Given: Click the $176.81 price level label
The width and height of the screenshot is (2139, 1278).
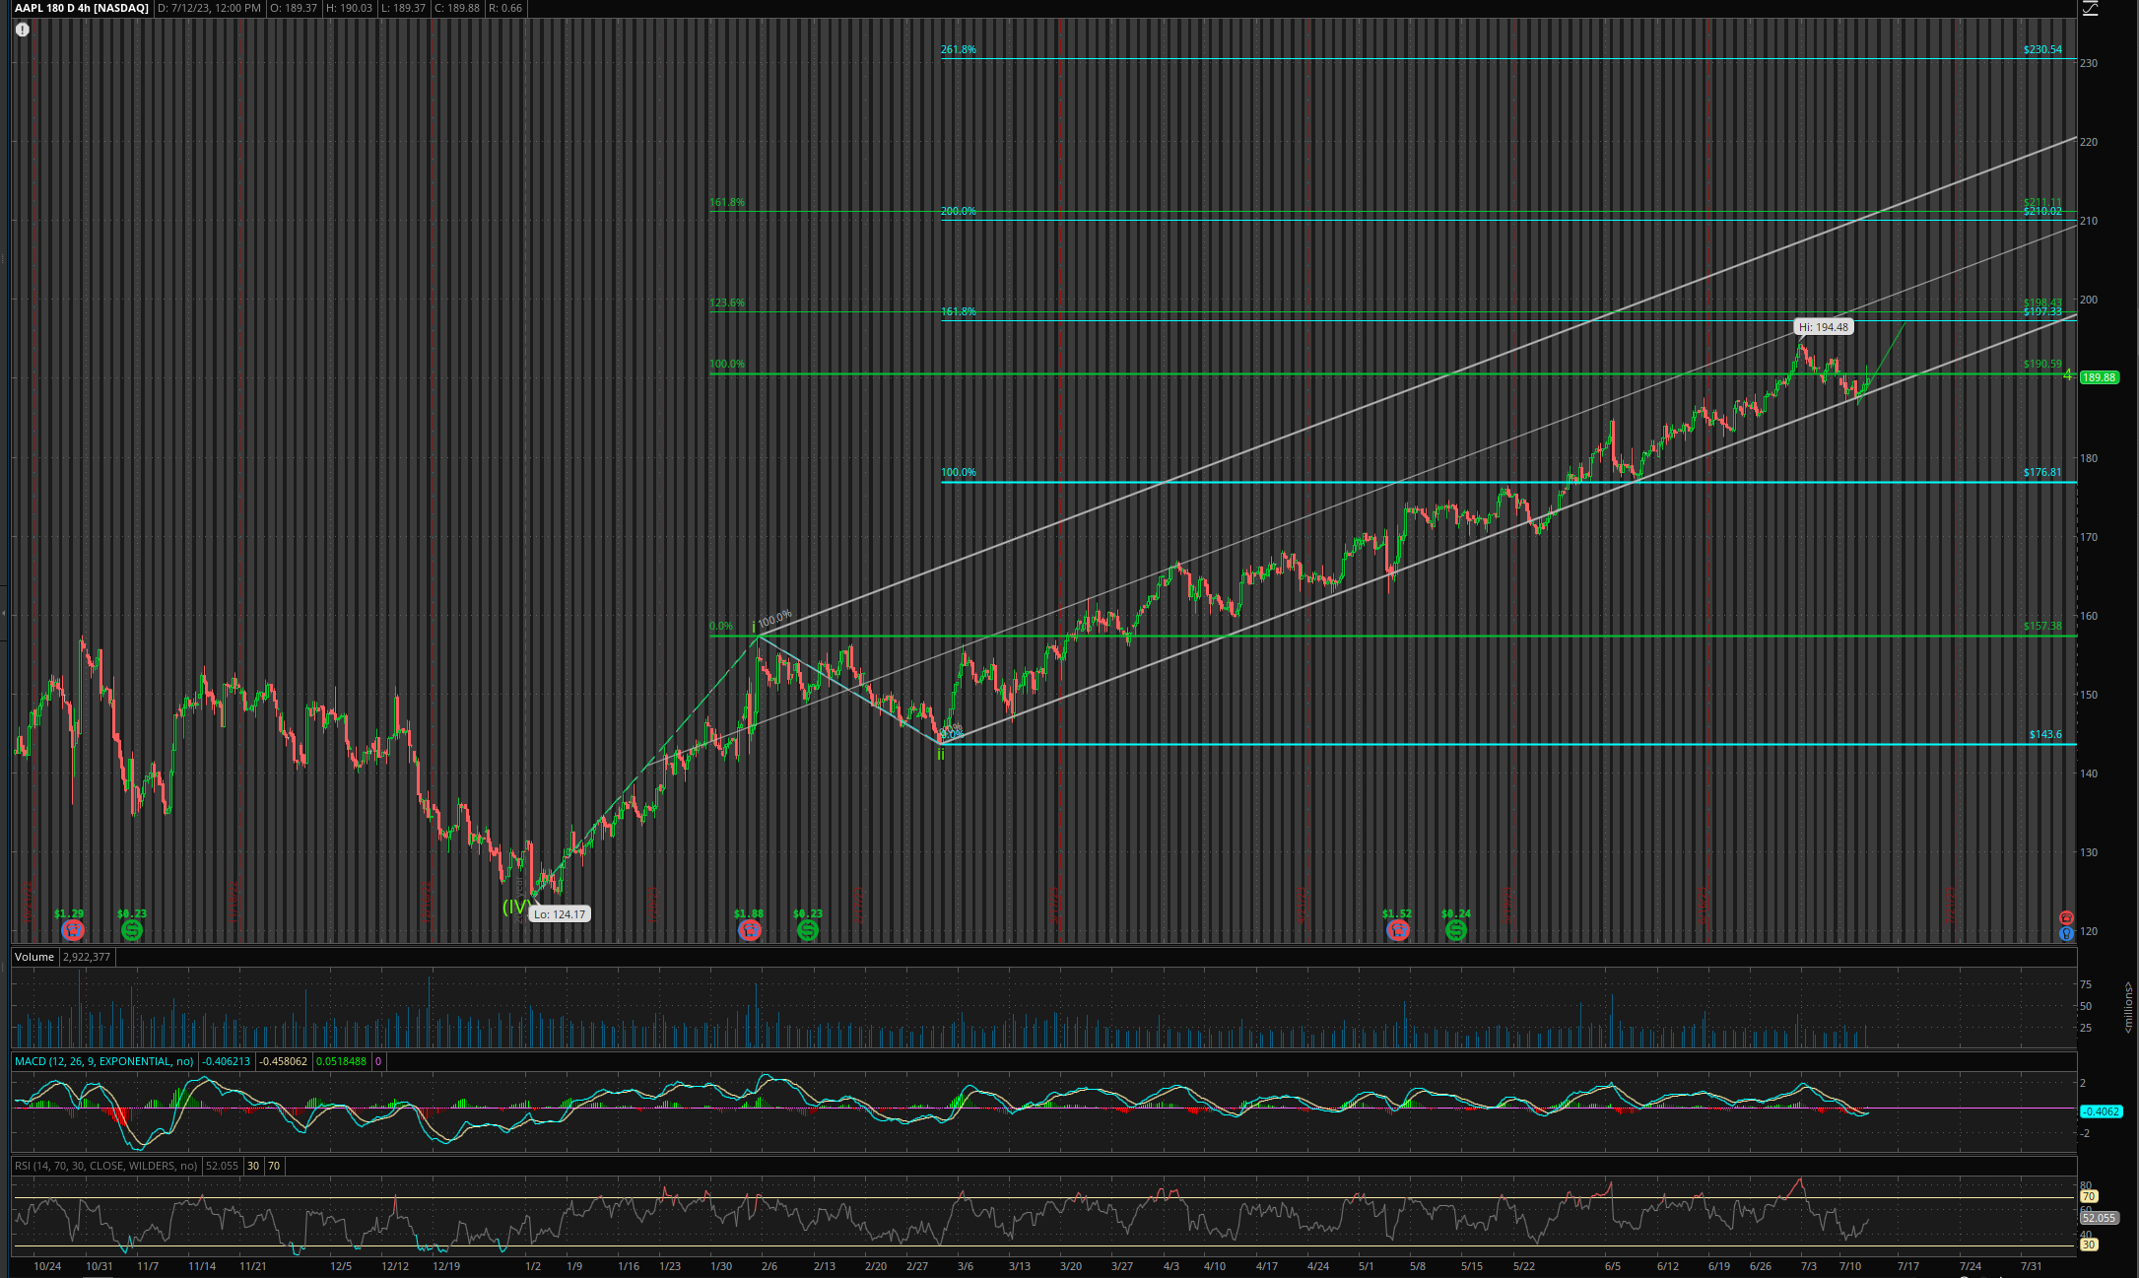Looking at the screenshot, I should pos(2042,473).
